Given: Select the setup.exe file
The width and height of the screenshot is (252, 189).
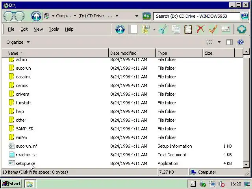Looking at the screenshot, I should (22, 163).
